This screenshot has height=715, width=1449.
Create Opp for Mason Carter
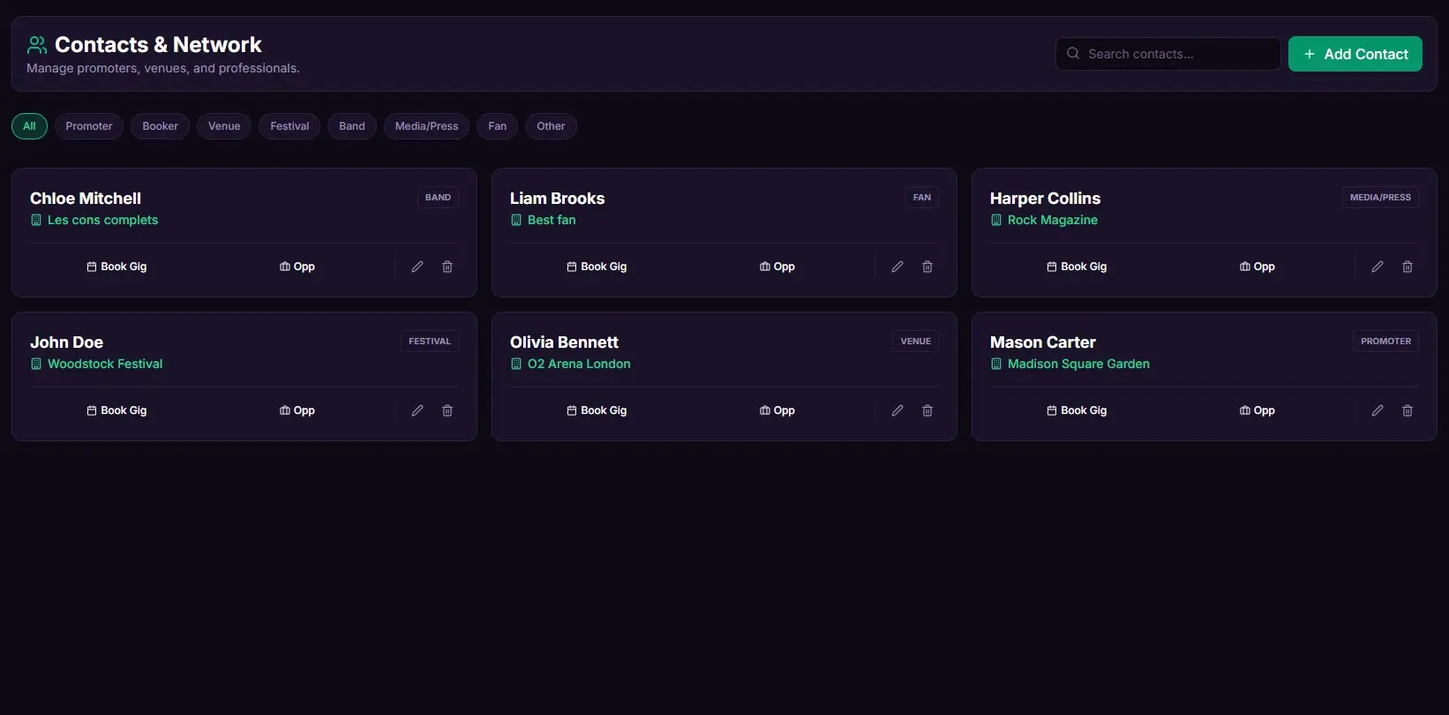(x=1258, y=410)
